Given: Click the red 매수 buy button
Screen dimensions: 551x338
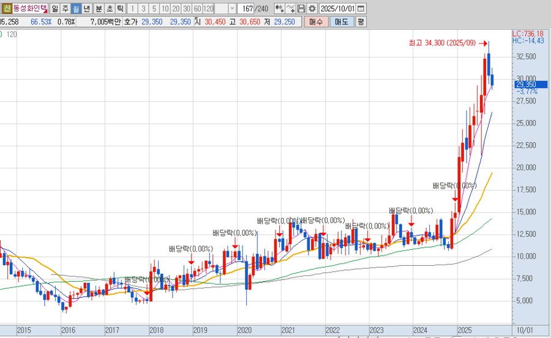Looking at the screenshot, I should tap(316, 21).
